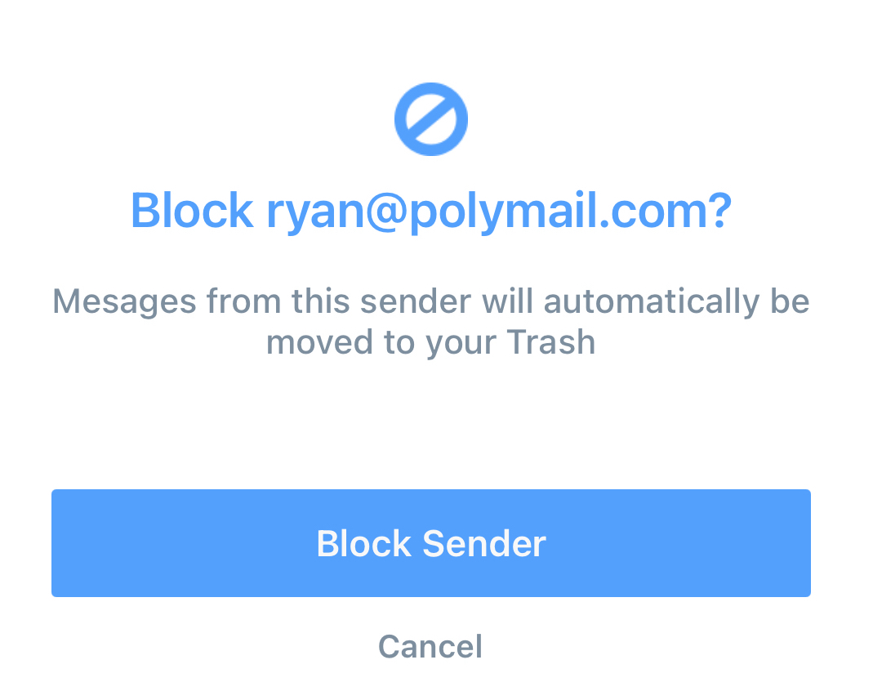This screenshot has width=873, height=700.
Task: Click the blue block symbol icon
Action: pos(430,120)
